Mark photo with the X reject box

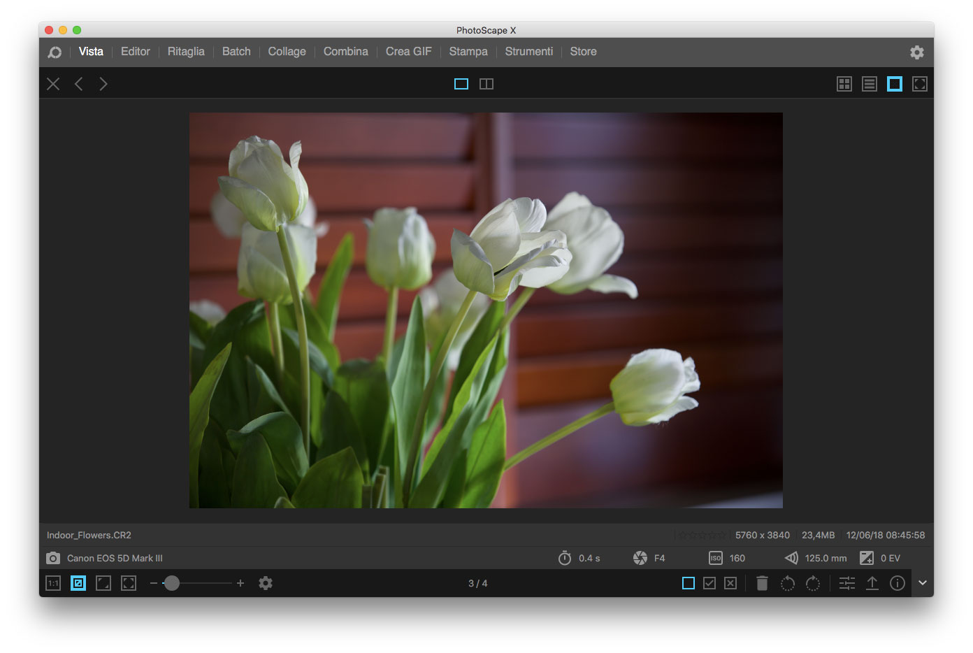[730, 583]
